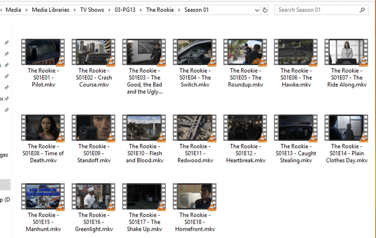Click file name S01E08 - Time of Death.mkv
Image resolution: width=376 pixels, height=238 pixels.
pyautogui.click(x=43, y=153)
